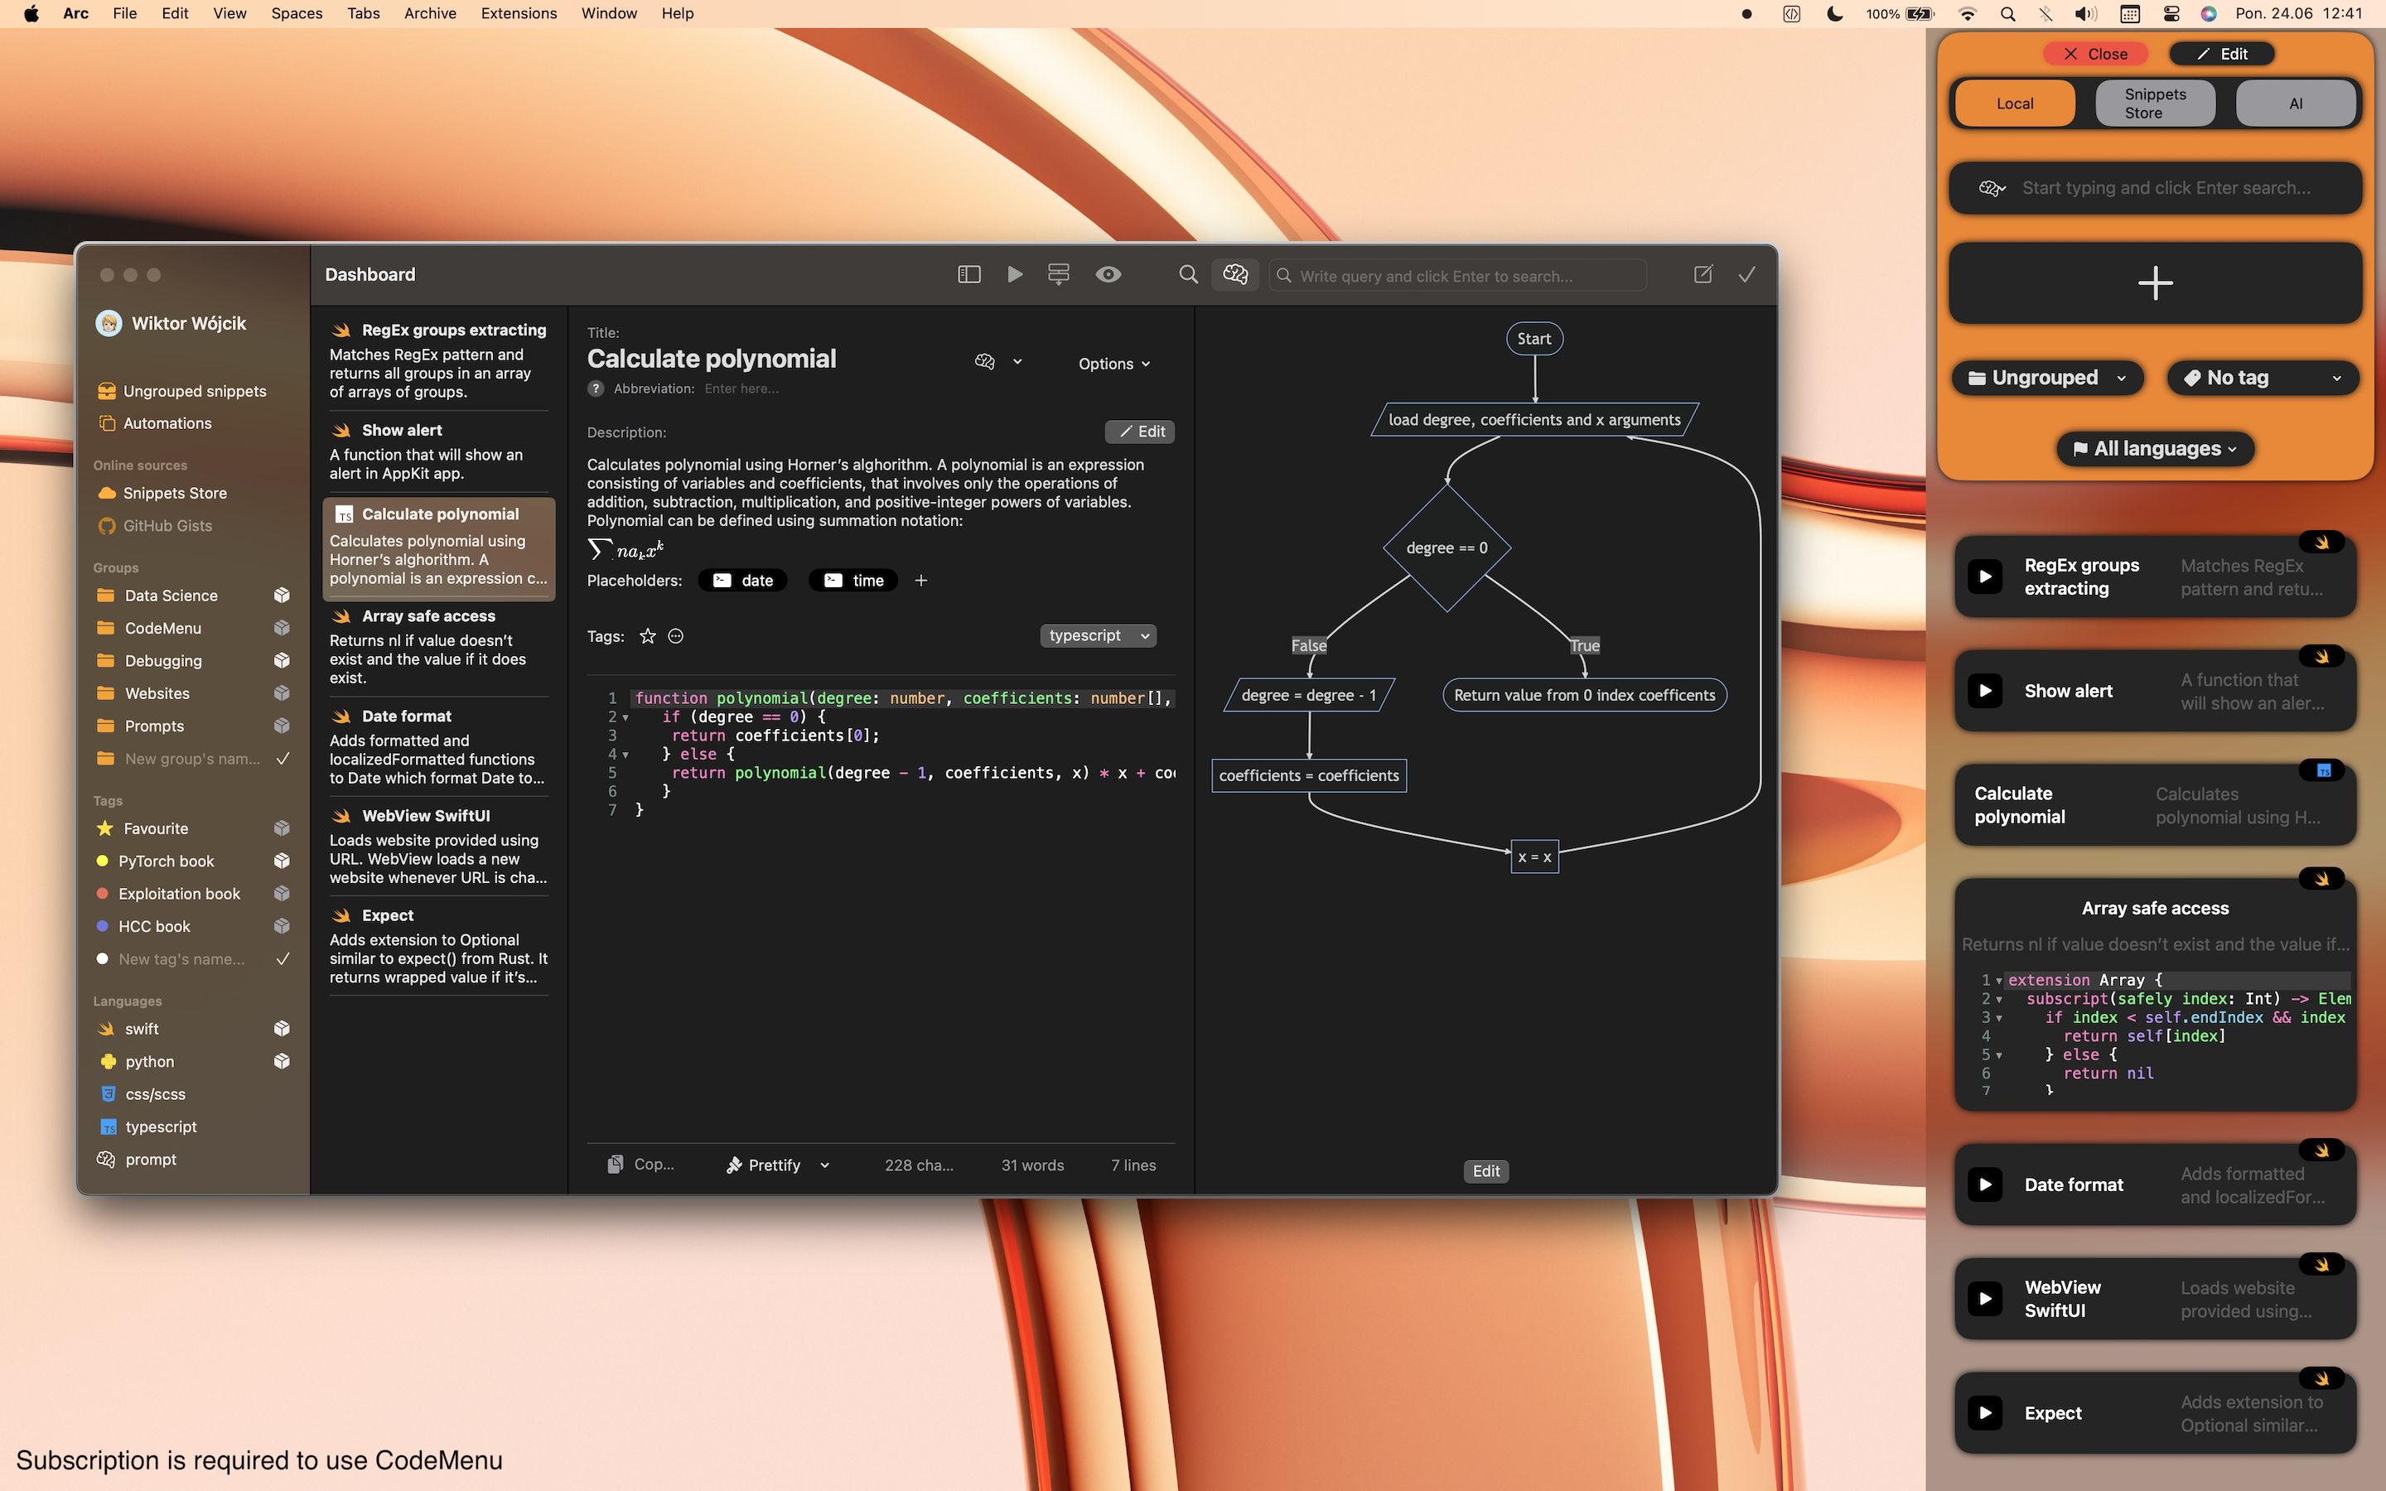Check the New tag's name checkbox
Image resolution: width=2386 pixels, height=1491 pixels.
pyautogui.click(x=283, y=958)
